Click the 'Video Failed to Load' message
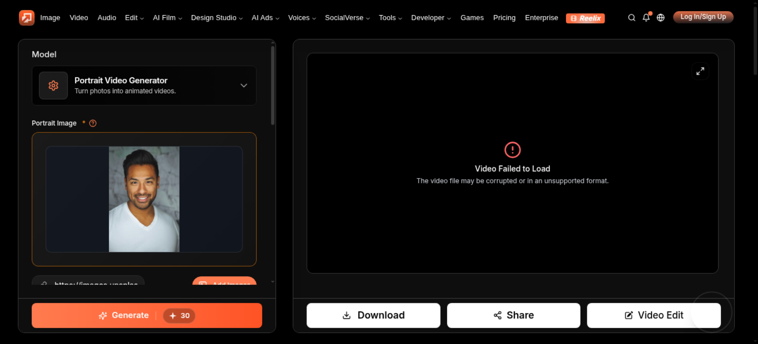The height and width of the screenshot is (344, 758). [x=512, y=169]
